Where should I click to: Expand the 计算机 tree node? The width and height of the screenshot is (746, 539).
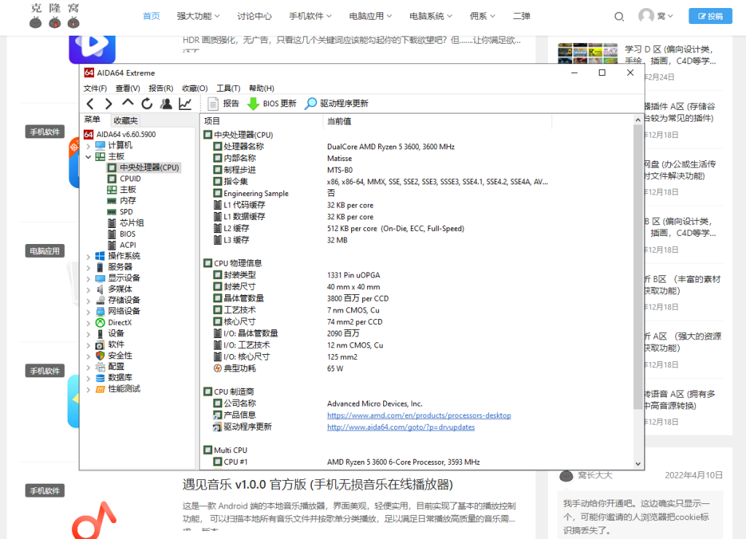click(x=88, y=146)
